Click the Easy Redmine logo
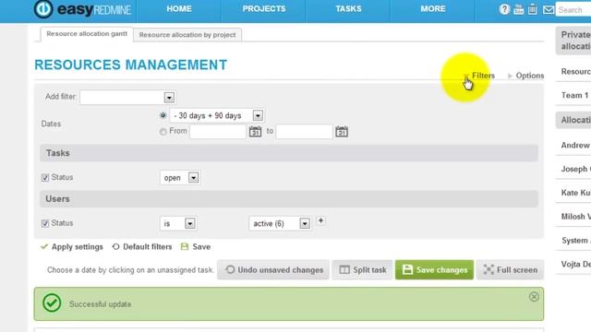 82,9
